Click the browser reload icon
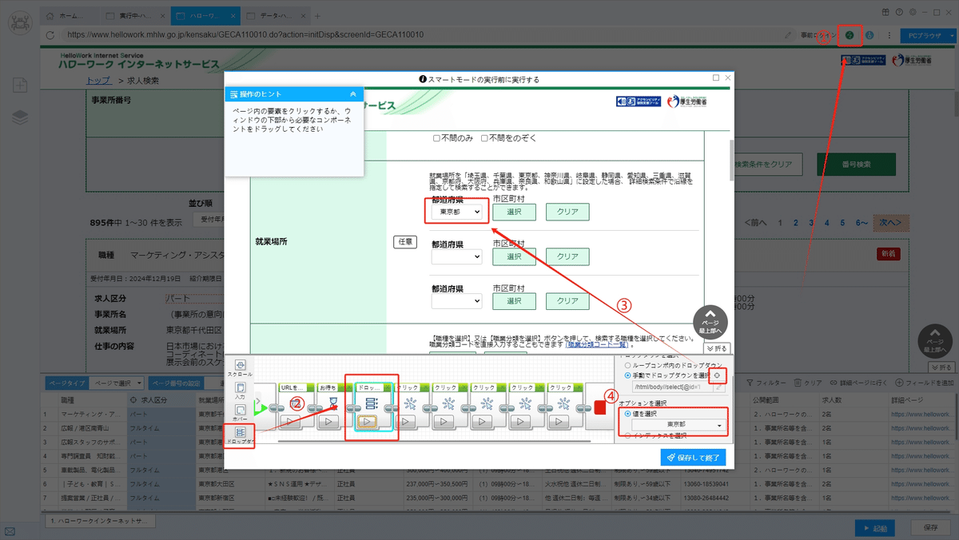Screen dimensions: 959x540 [x=50, y=35]
